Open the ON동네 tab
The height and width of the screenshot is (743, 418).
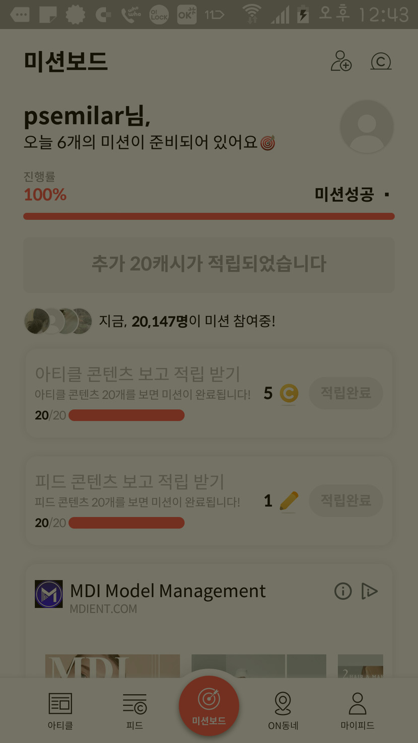283,710
